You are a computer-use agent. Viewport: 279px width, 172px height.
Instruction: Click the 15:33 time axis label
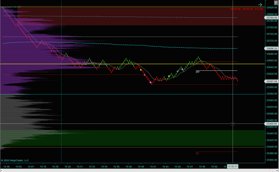tap(92, 167)
